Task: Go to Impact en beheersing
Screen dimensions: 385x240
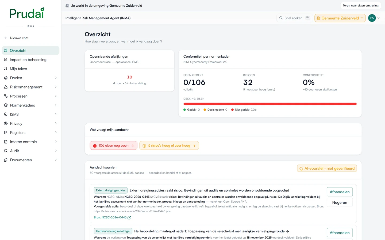Action: point(30,59)
